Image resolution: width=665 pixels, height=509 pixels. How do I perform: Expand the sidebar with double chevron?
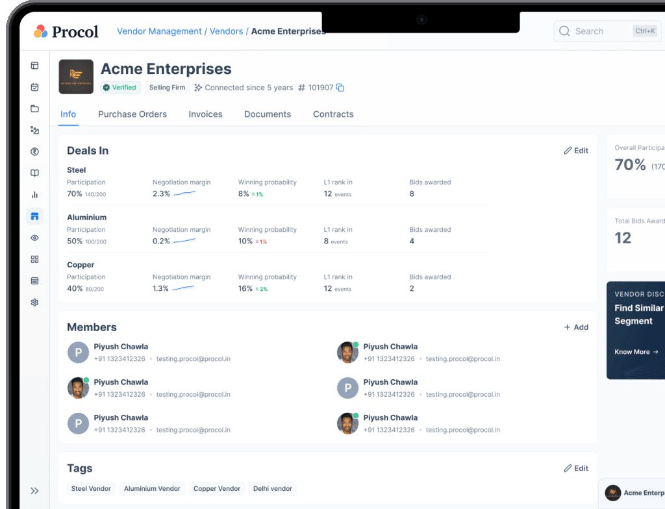(x=35, y=491)
